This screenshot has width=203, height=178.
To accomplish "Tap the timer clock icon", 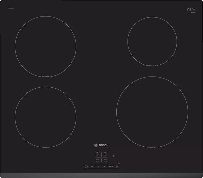I will tap(117, 167).
